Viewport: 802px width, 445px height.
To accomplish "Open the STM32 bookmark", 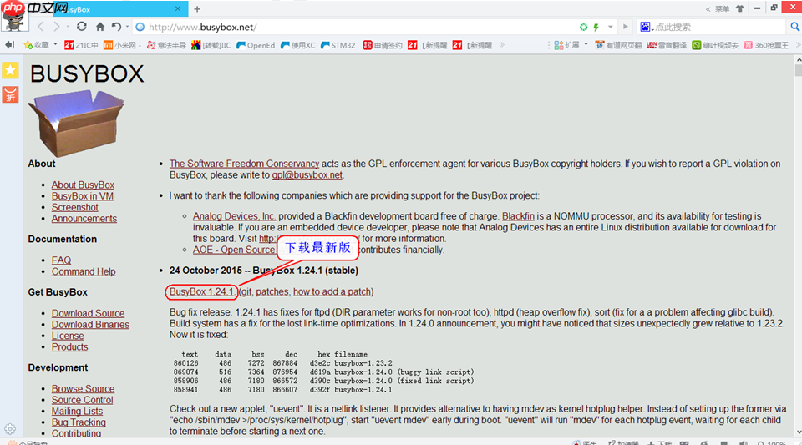I will tap(338, 45).
